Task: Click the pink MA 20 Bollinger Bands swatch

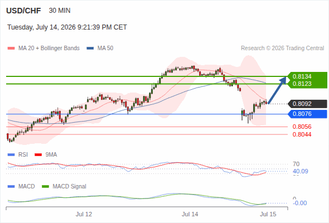Action: (x=11, y=49)
